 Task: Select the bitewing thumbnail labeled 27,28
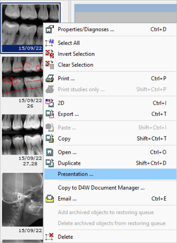click(x=23, y=135)
